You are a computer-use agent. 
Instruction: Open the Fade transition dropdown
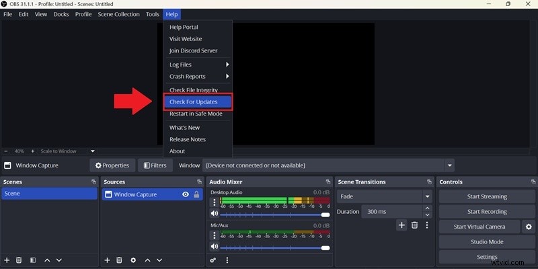(385, 196)
